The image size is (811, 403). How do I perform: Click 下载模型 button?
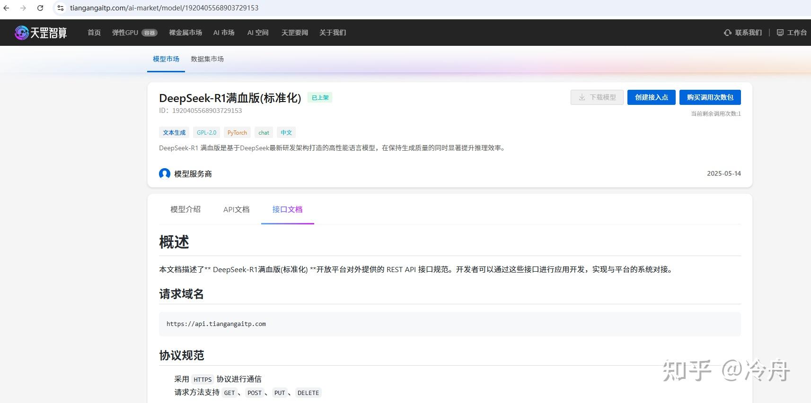597,97
